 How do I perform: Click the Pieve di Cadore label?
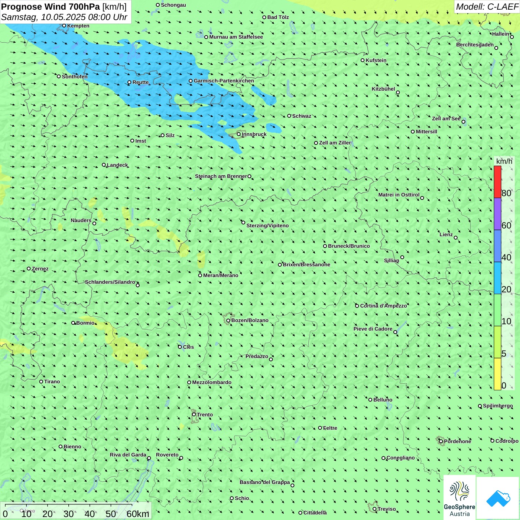[373, 329]
